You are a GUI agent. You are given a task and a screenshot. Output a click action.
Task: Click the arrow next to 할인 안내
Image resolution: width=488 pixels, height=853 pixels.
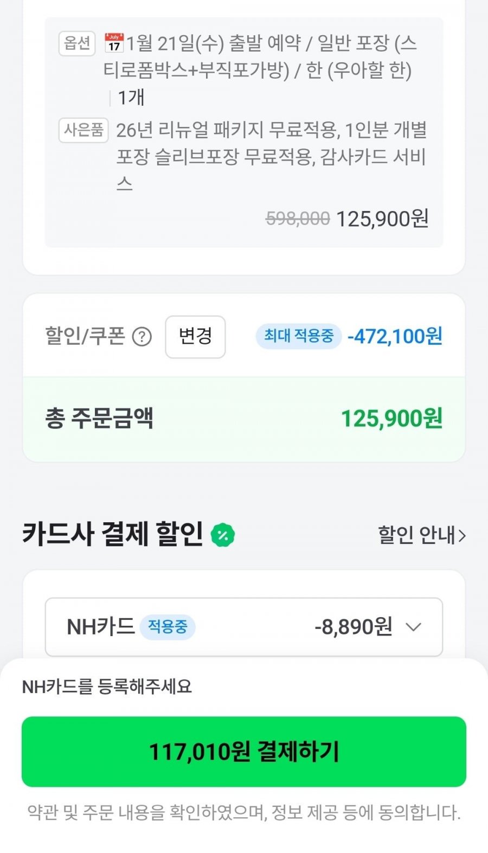(x=462, y=536)
